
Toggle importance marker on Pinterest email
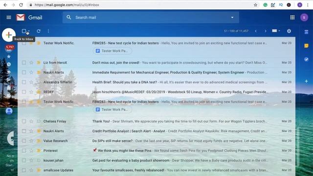pos(39,151)
